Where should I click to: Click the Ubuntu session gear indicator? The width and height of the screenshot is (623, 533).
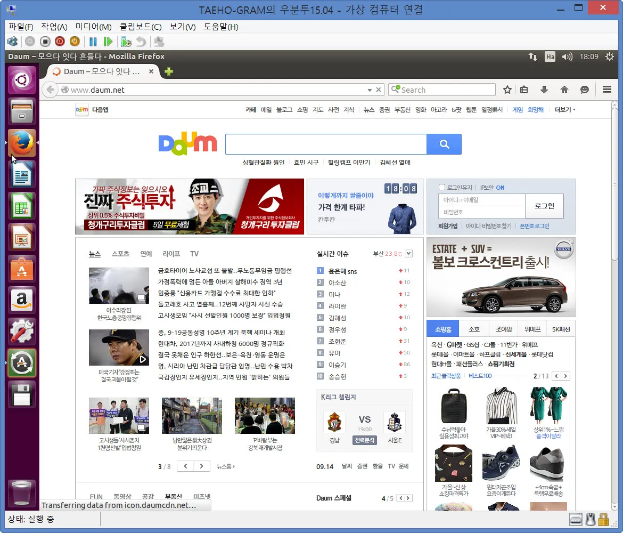pos(610,56)
